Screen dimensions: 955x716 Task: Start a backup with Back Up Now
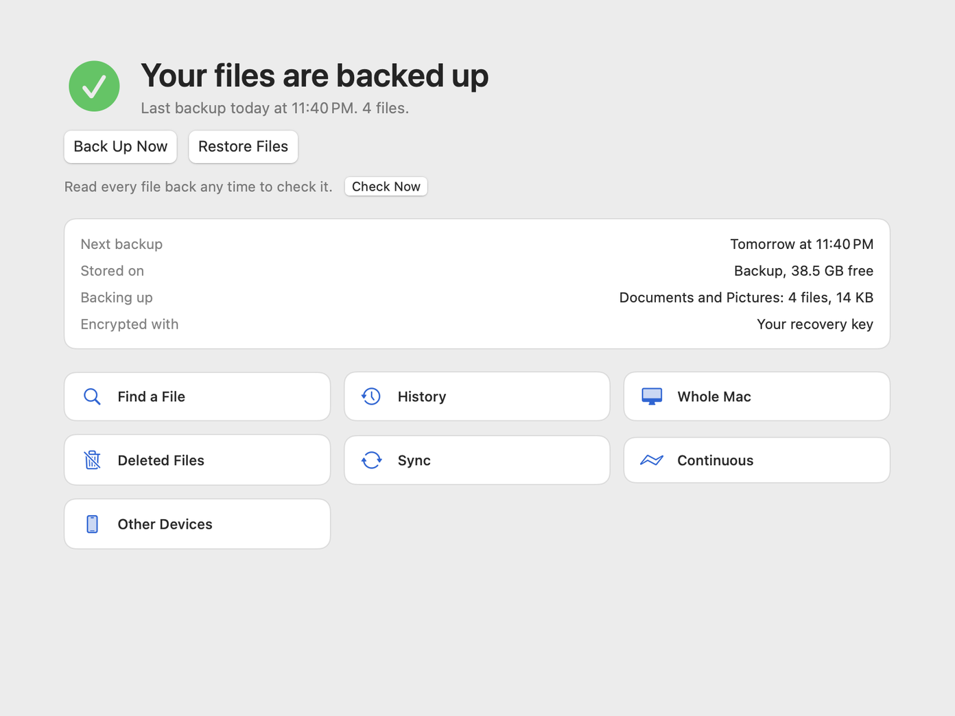point(121,147)
